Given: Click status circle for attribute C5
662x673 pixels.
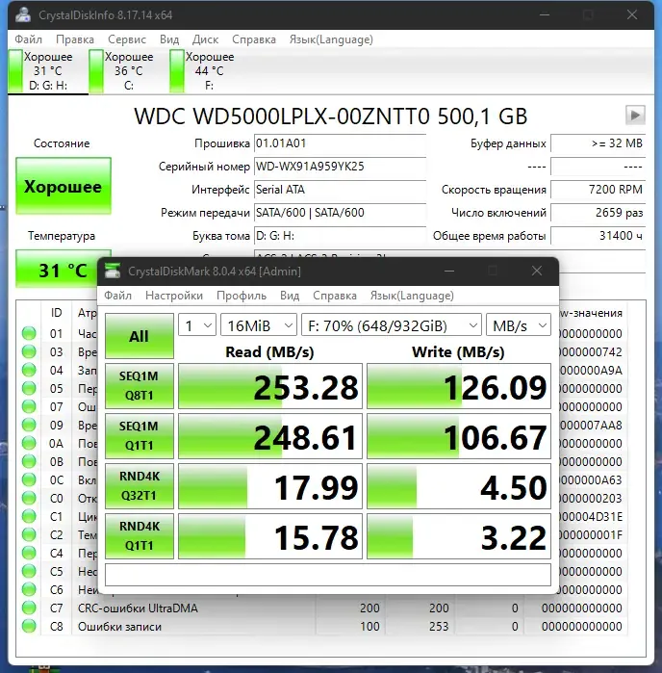Looking at the screenshot, I should coord(29,571).
